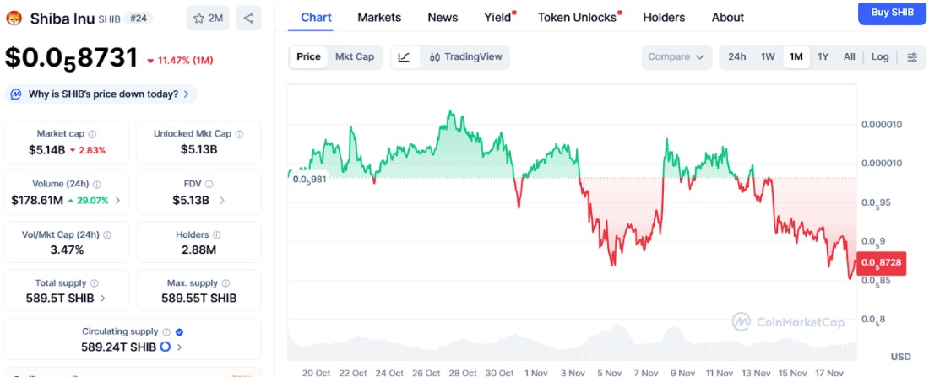Switch to the Token Unlocks tab
This screenshot has height=382, width=929.
[577, 17]
